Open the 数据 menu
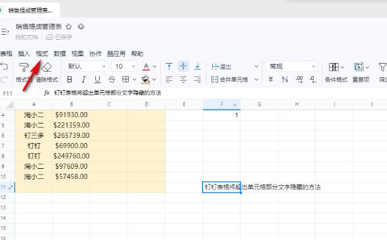The height and width of the screenshot is (240, 387). (x=60, y=54)
